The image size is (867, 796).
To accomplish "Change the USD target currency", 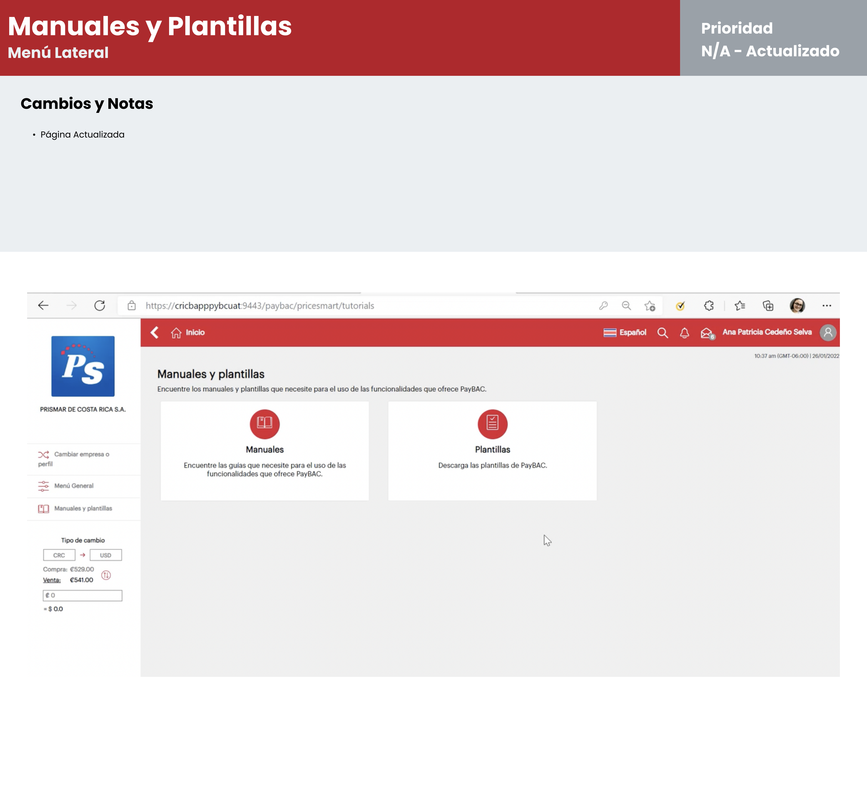I will tap(106, 555).
